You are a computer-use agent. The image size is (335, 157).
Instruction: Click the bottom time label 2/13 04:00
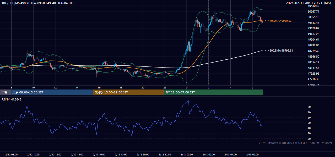[x=230, y=155]
